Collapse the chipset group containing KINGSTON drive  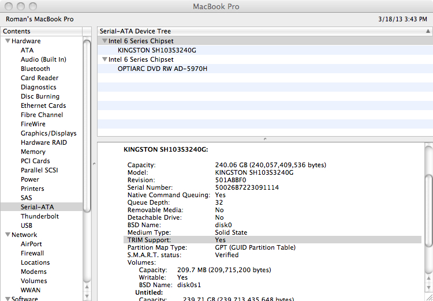click(104, 42)
